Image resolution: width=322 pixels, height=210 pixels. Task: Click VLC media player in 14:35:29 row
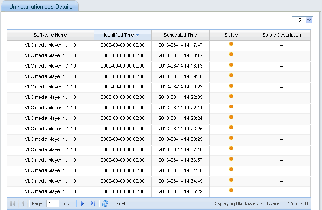50,192
